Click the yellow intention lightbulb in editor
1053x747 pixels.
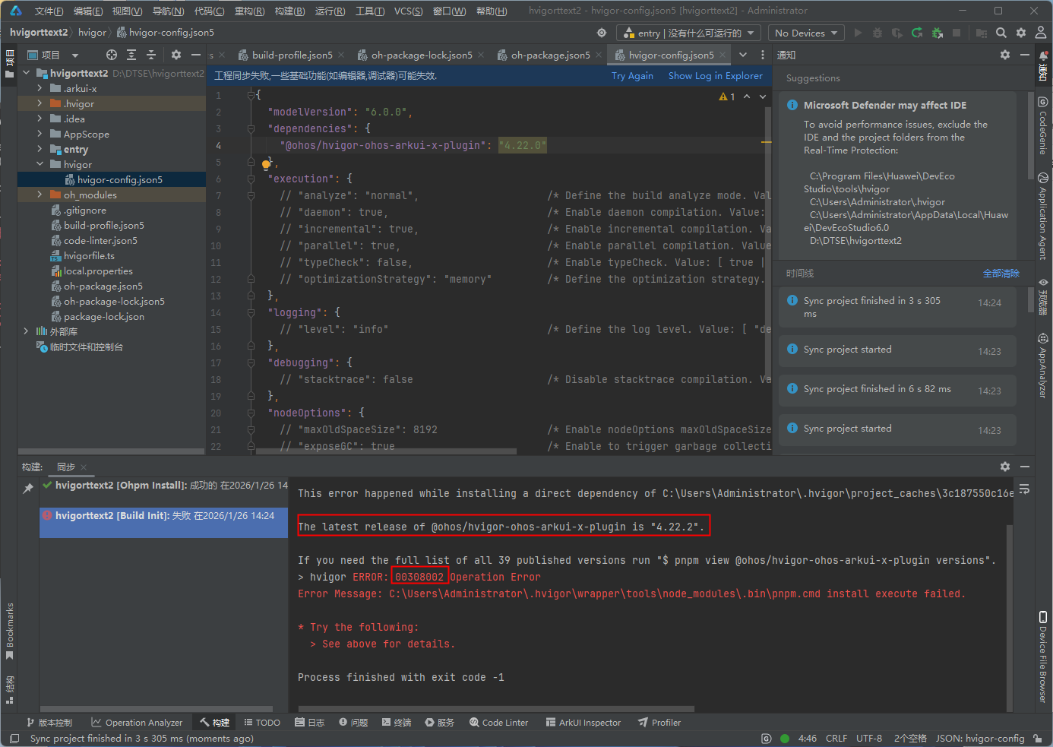click(266, 164)
